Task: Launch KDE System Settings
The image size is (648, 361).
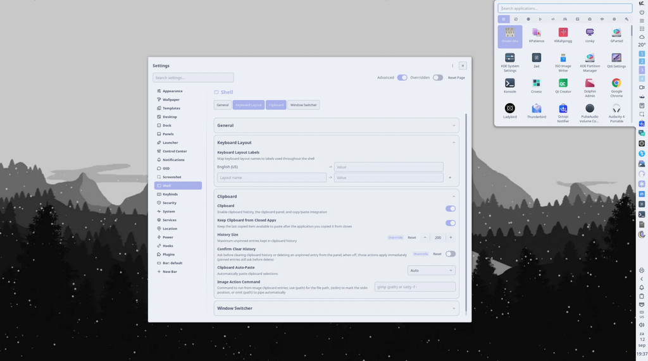Action: [509, 63]
